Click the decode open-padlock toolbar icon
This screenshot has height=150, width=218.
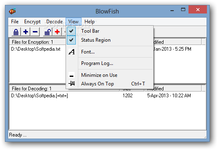point(48,32)
